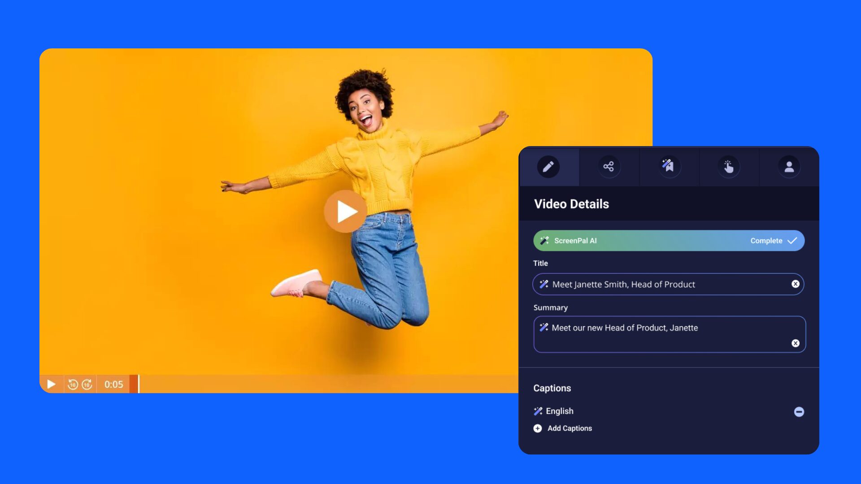This screenshot has height=484, width=861.
Task: Click Add Captions plus icon
Action: (537, 428)
